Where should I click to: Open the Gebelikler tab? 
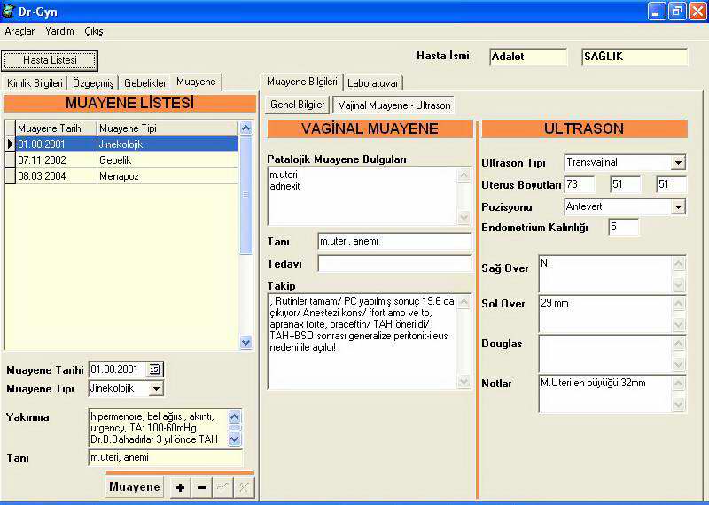pyautogui.click(x=144, y=82)
